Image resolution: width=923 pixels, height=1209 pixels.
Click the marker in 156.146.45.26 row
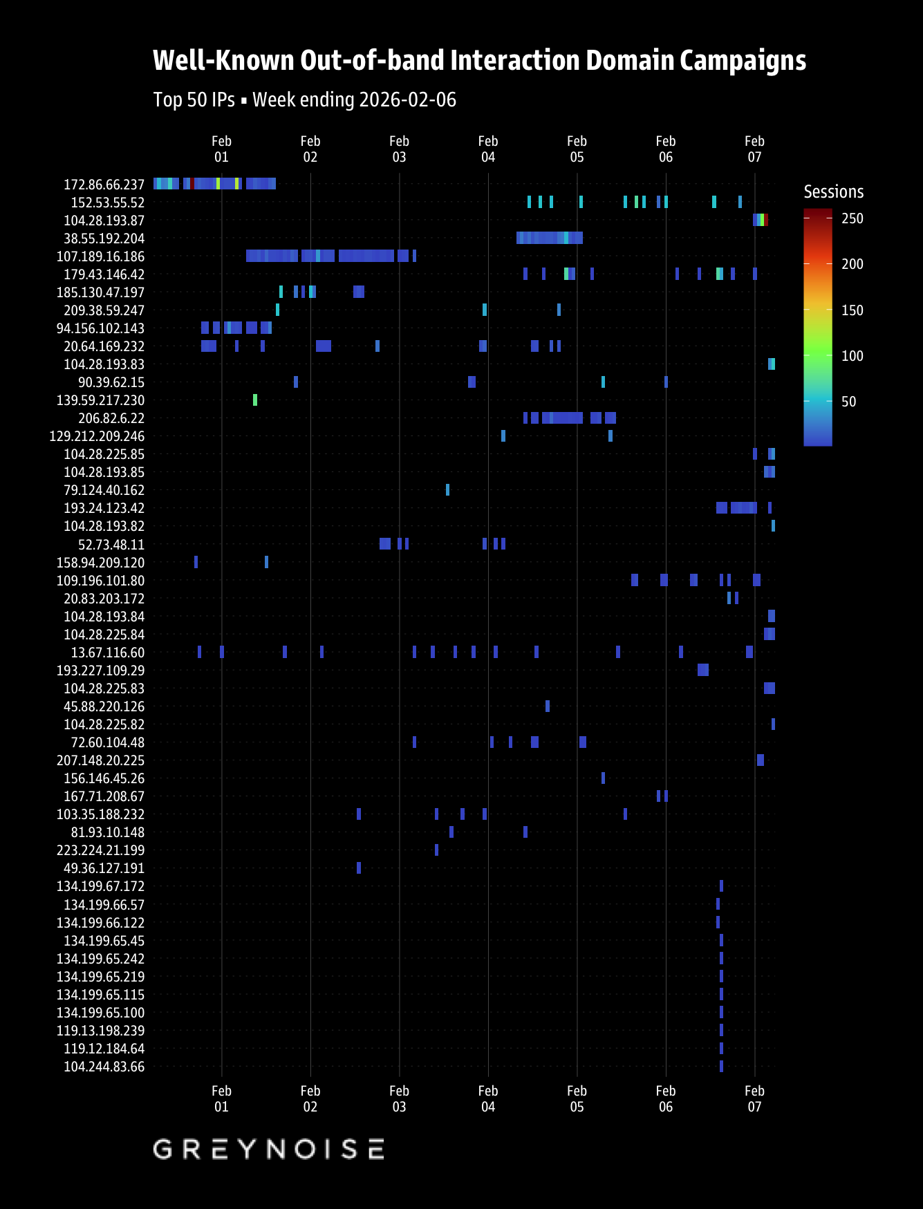pos(603,778)
